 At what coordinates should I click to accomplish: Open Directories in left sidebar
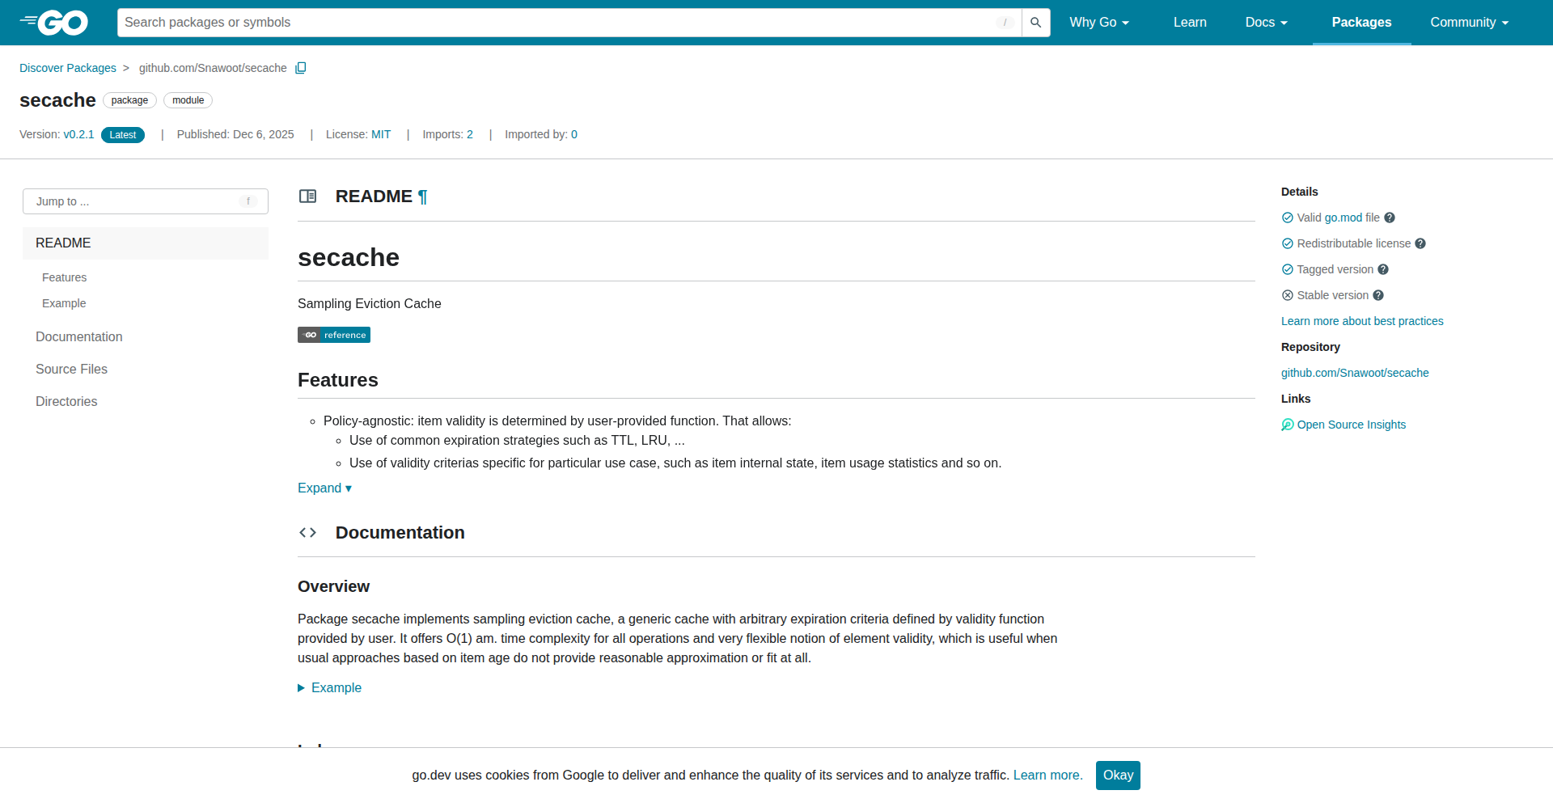click(x=66, y=401)
